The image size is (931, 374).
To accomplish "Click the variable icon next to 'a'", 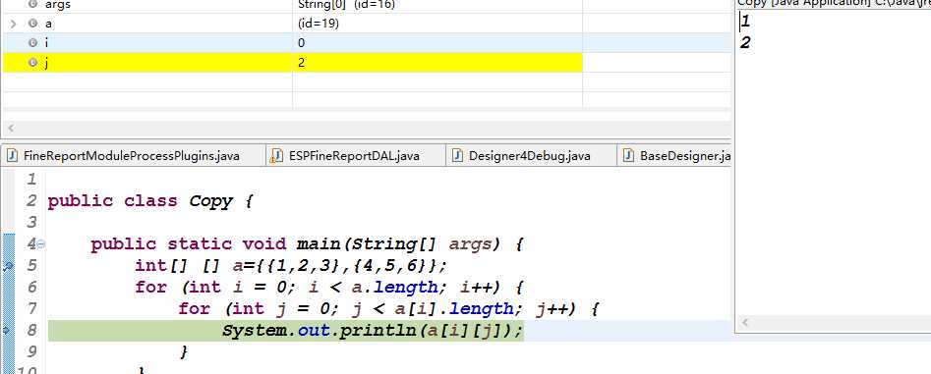I will pos(33,24).
